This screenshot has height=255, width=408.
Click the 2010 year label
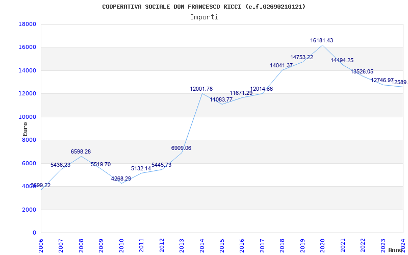(121, 246)
